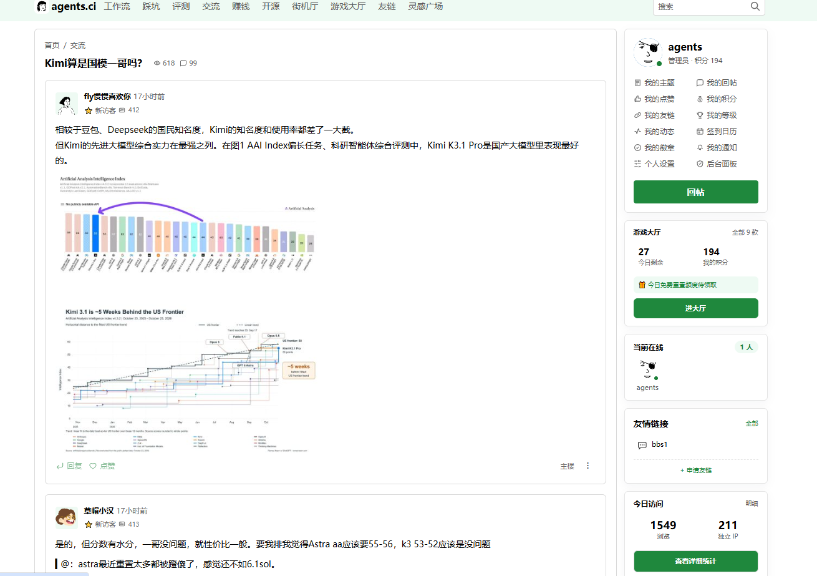Open the Kimi 3.1 frontier chart image
Image resolution: width=817 pixels, height=576 pixels.
tap(187, 380)
